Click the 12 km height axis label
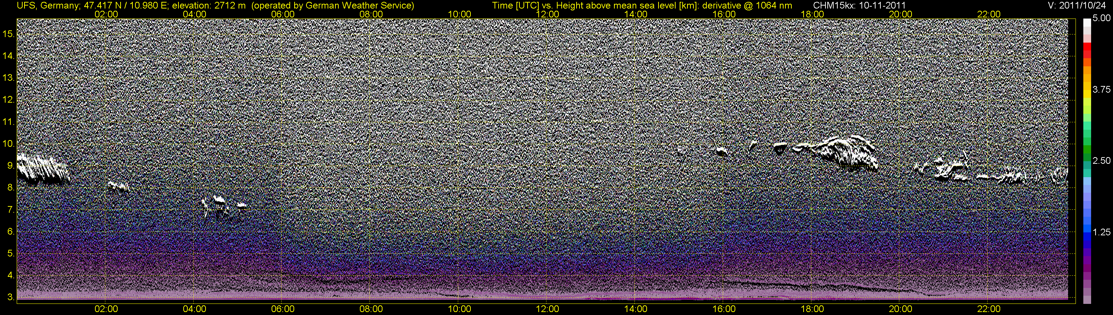Image resolution: width=1113 pixels, height=315 pixels. 8,100
